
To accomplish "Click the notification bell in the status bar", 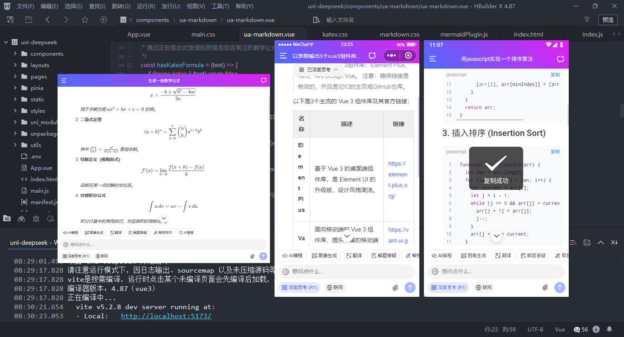I will pyautogui.click(x=609, y=328).
